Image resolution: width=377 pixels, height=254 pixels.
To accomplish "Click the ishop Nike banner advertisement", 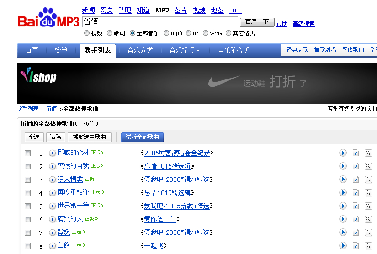I will point(197,83).
